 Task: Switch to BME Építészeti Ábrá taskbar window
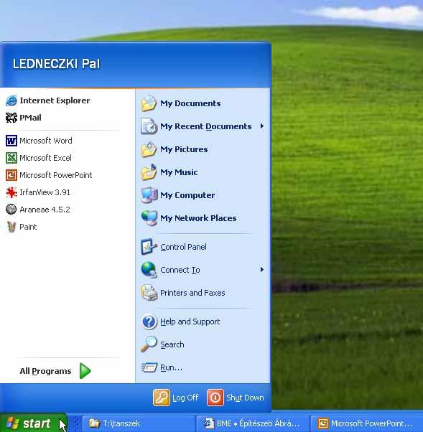(x=252, y=423)
